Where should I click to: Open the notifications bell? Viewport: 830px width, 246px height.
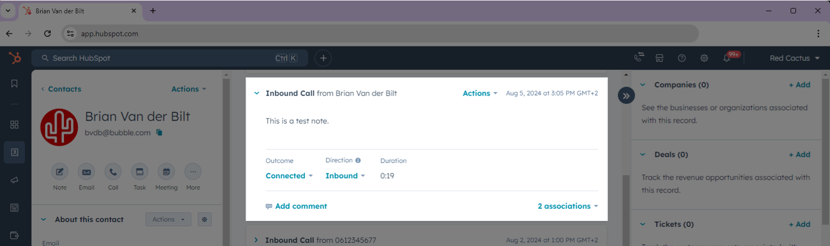click(x=727, y=58)
